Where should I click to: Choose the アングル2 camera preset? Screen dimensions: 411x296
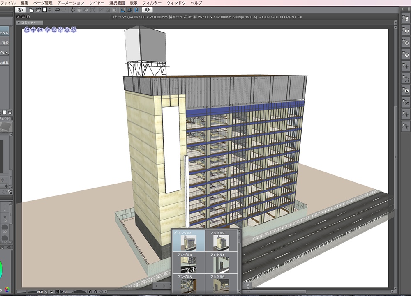221,241
